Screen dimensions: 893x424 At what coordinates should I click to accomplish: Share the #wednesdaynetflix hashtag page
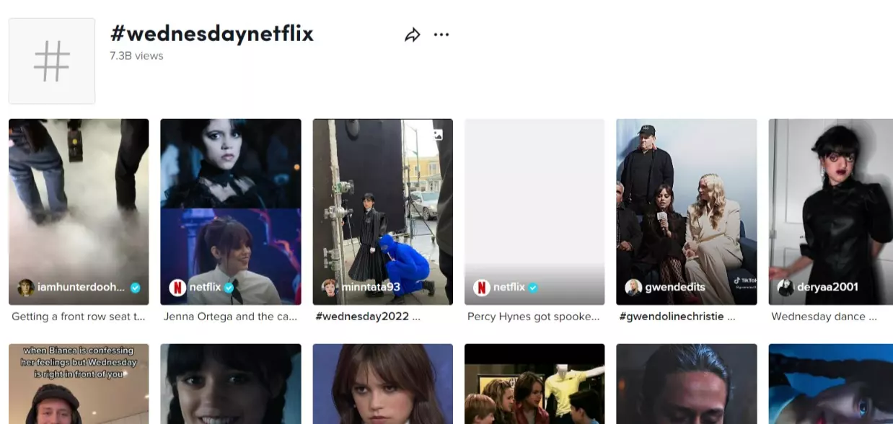click(413, 34)
